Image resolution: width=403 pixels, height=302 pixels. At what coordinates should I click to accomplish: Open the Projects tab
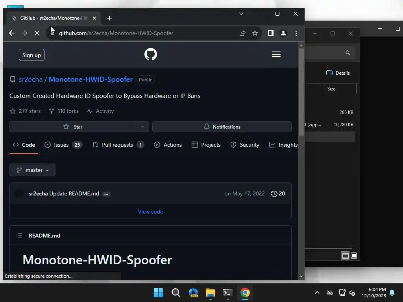coord(206,145)
